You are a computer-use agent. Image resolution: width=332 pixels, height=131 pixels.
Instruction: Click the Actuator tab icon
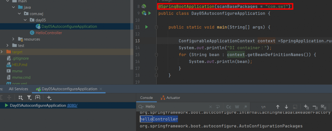163,98
